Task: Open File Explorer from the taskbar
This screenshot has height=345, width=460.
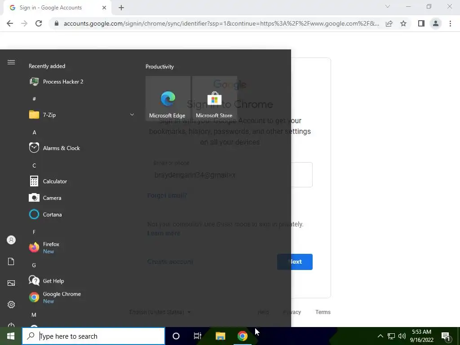Action: (x=220, y=336)
